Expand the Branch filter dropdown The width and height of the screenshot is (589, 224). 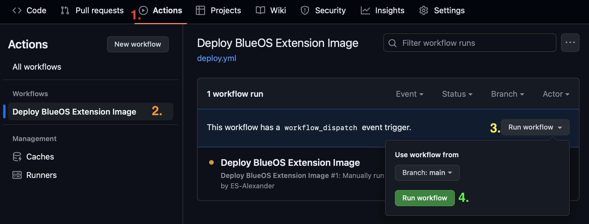point(508,94)
